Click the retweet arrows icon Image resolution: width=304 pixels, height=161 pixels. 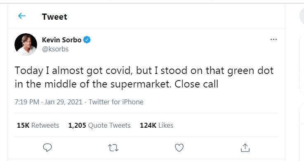113,148
